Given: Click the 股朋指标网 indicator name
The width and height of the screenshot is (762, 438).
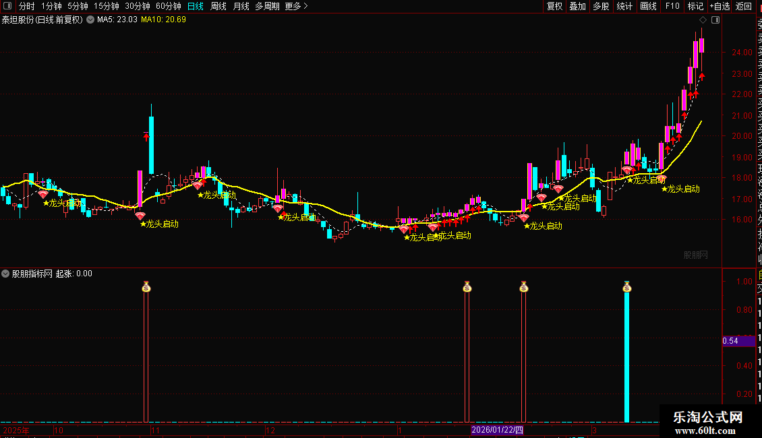Looking at the screenshot, I should point(32,274).
